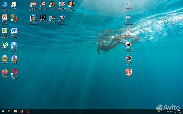The height and width of the screenshot is (114, 183).
Task: Click the Left 4 Dead desktop icon
Action: click(x=43, y=4)
